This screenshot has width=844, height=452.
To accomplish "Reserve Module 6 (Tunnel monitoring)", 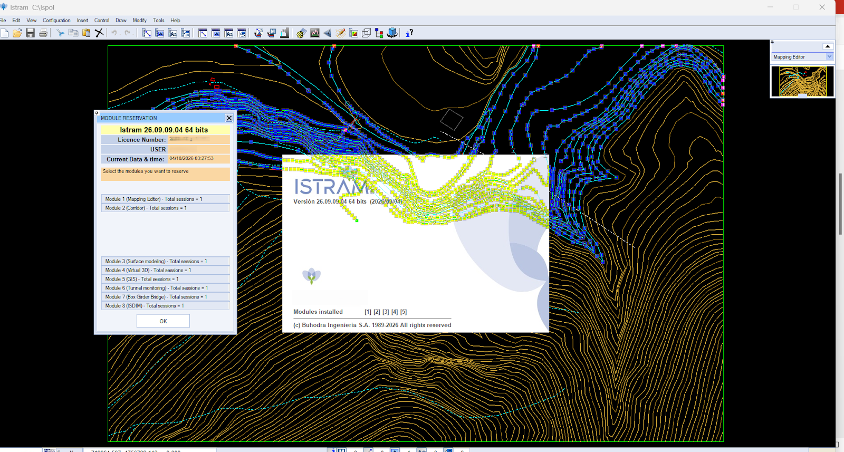I will coord(165,288).
